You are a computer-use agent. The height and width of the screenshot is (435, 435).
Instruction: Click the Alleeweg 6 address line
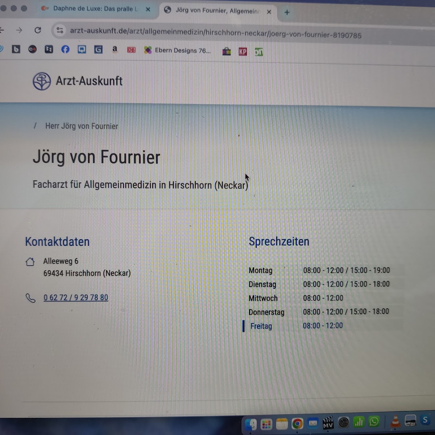[x=61, y=261]
